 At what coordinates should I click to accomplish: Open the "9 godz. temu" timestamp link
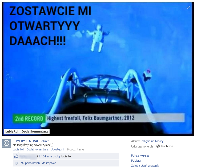pos(75,149)
